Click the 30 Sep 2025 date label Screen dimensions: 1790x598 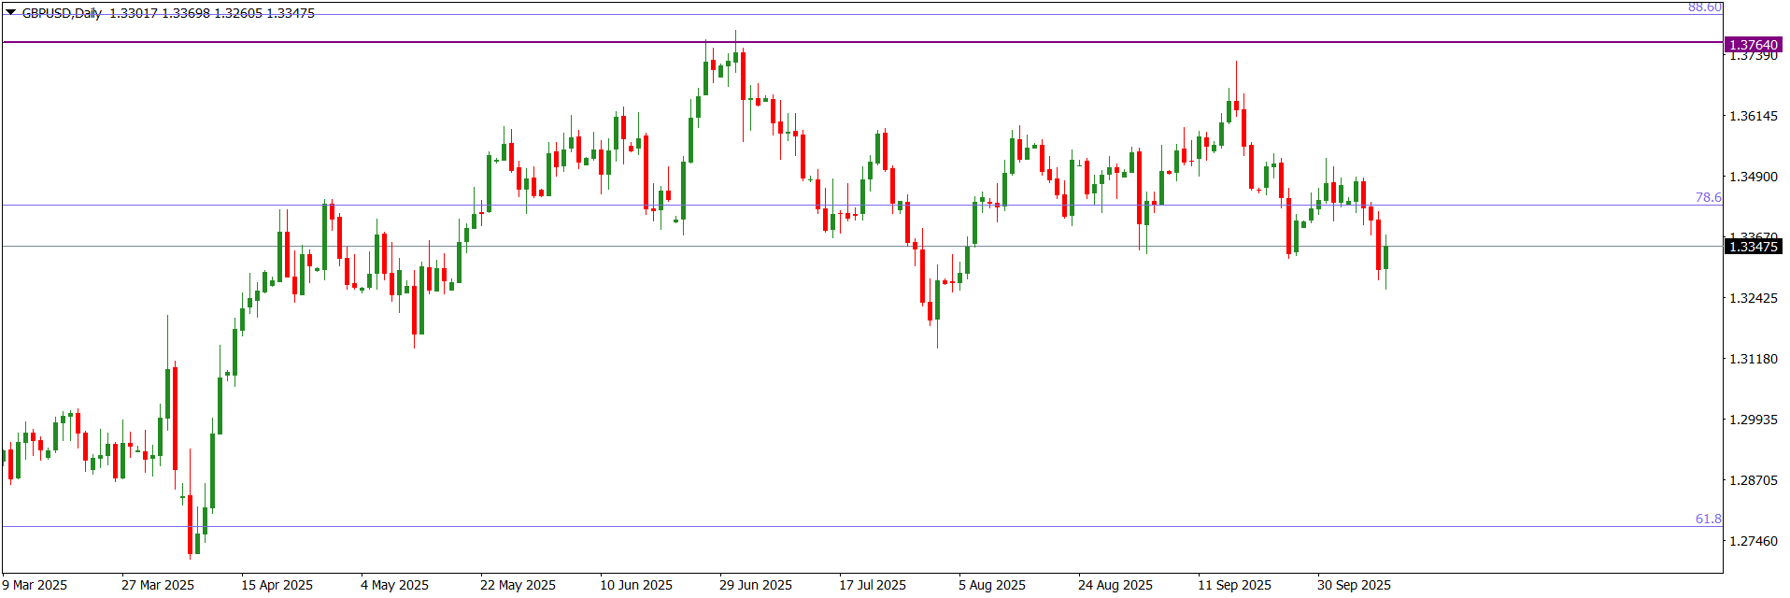(x=1354, y=585)
